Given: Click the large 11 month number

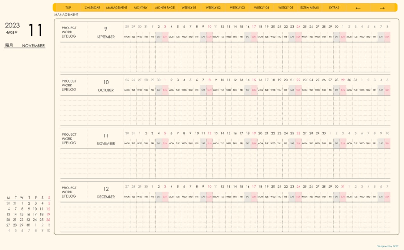Looking at the screenshot, I should coord(35,30).
